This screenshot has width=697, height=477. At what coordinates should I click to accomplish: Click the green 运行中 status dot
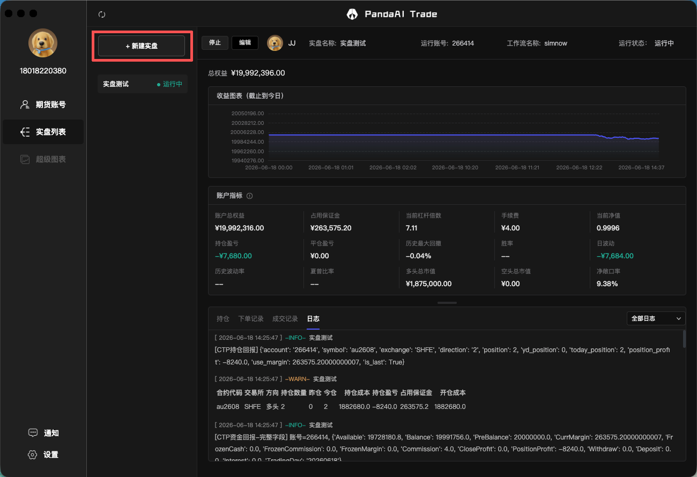[x=159, y=85]
